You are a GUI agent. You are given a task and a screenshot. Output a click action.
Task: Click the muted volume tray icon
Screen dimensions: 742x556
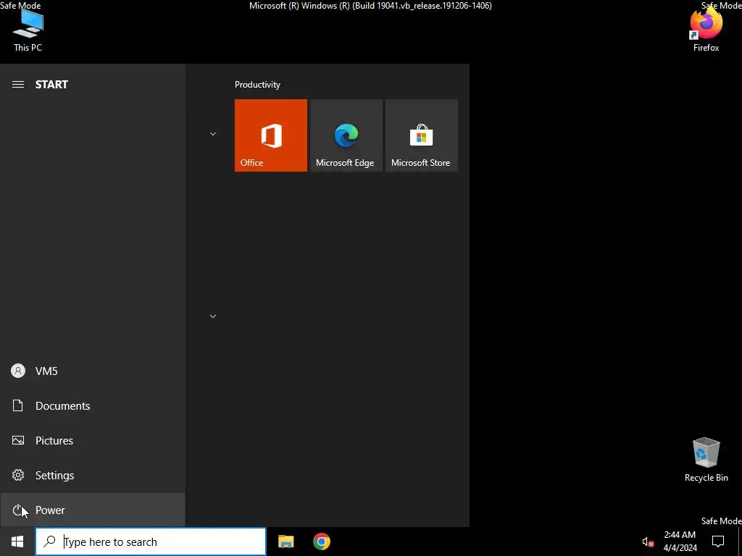pyautogui.click(x=647, y=542)
